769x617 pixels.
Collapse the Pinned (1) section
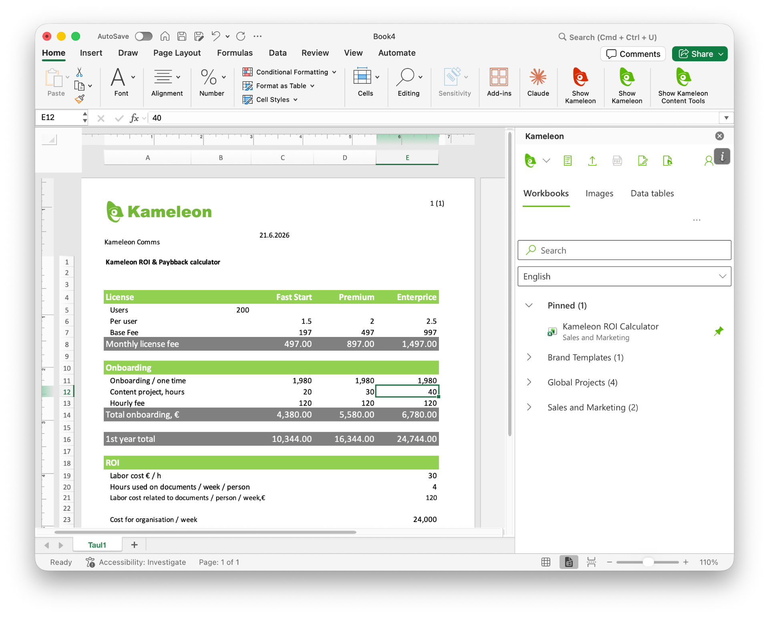(529, 305)
